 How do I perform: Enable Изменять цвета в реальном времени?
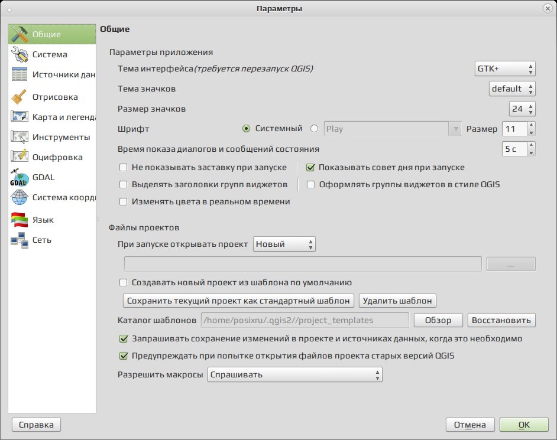123,201
